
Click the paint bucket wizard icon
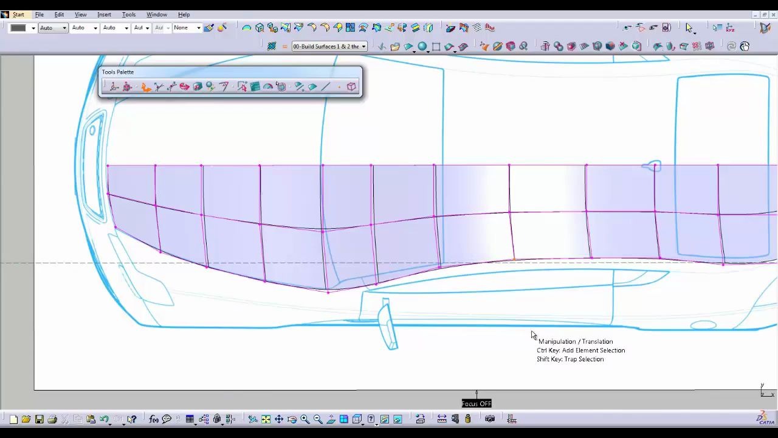tap(222, 27)
